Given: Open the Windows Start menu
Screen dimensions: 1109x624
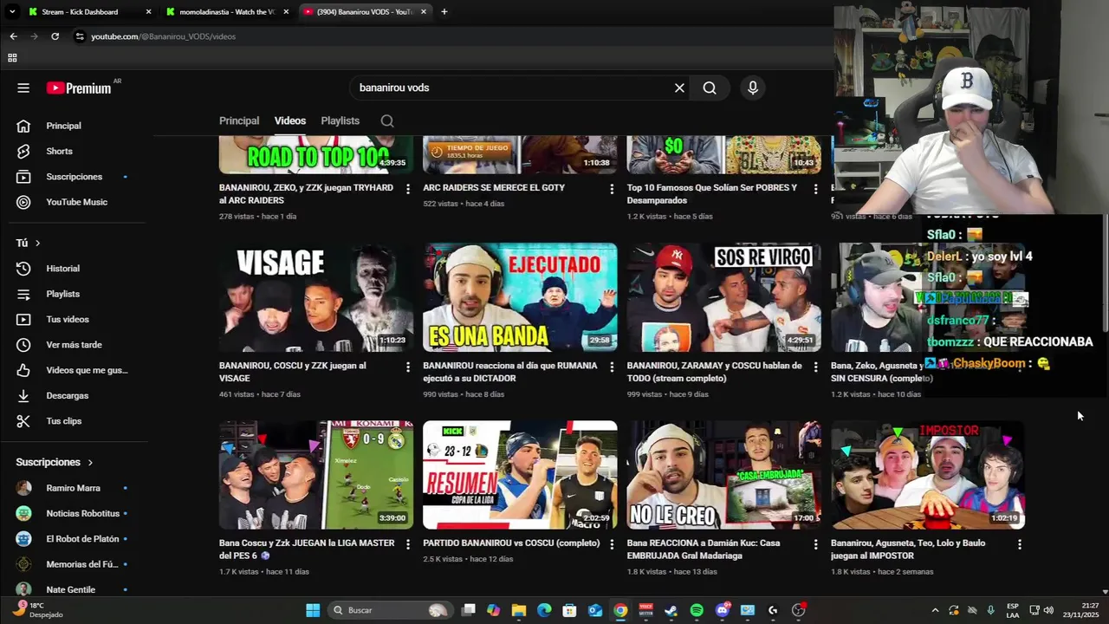Looking at the screenshot, I should pyautogui.click(x=313, y=610).
